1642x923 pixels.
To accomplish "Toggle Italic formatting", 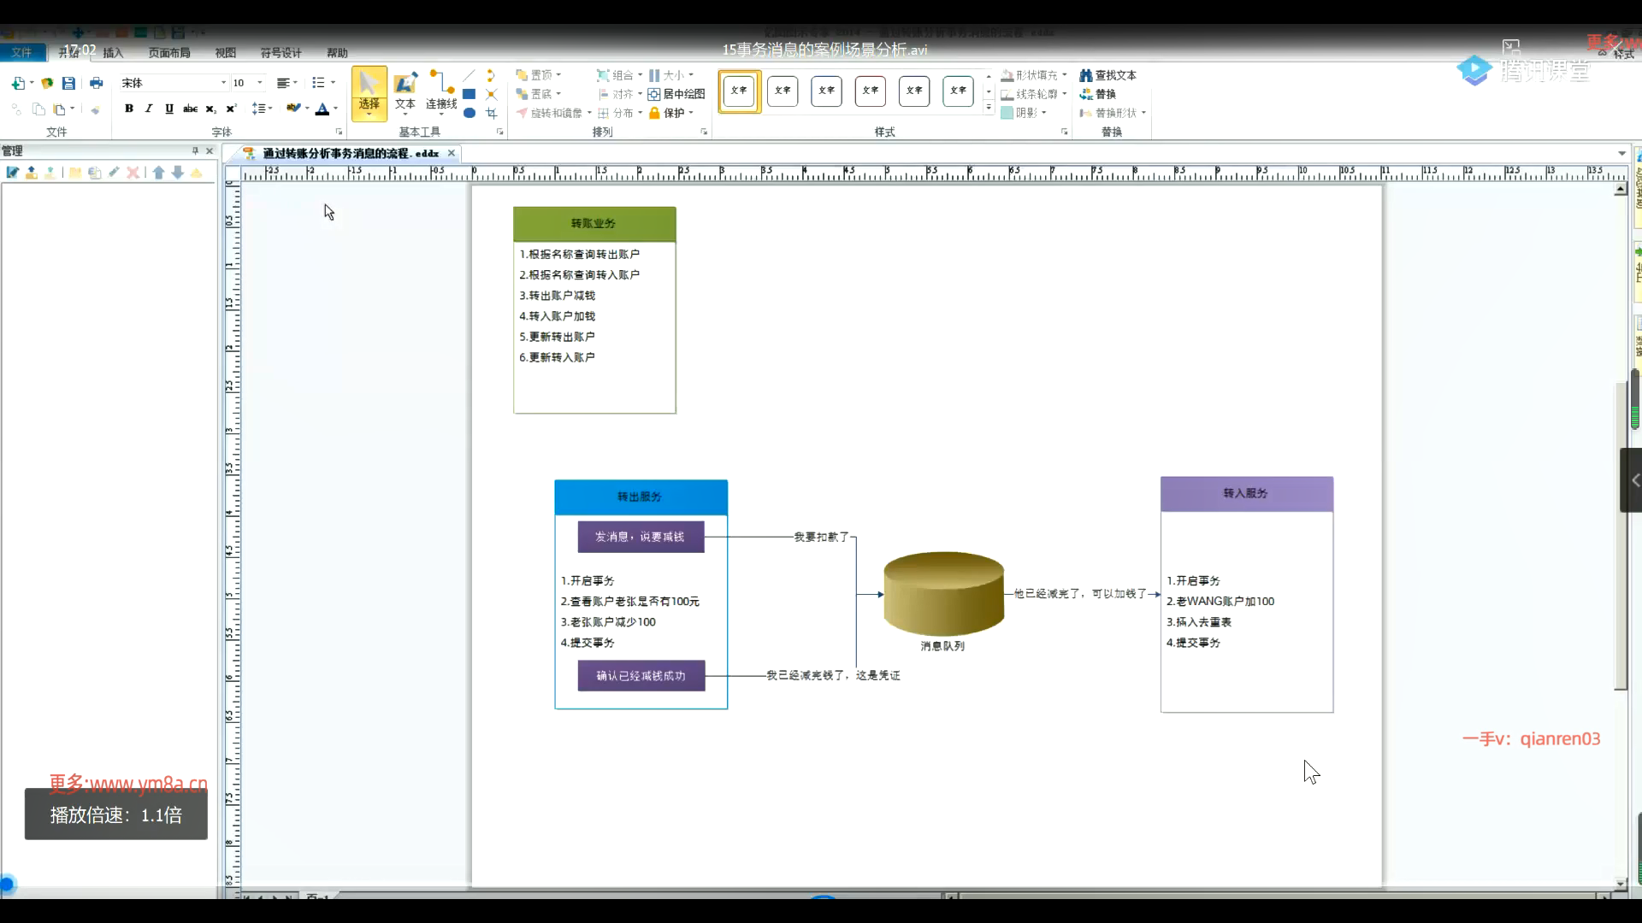I will (x=149, y=109).
